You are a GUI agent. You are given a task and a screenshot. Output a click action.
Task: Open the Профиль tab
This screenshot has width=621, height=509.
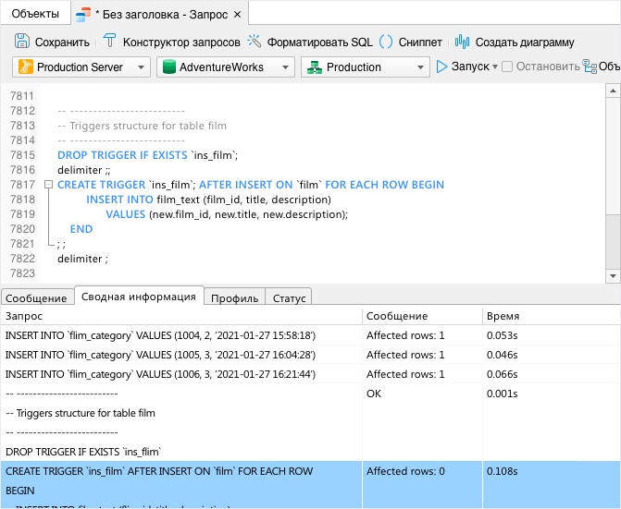point(234,297)
